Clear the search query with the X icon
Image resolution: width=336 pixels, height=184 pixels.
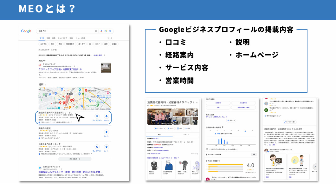click(96, 31)
